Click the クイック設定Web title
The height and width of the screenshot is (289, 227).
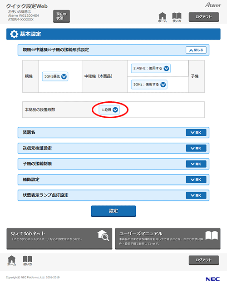(27, 6)
